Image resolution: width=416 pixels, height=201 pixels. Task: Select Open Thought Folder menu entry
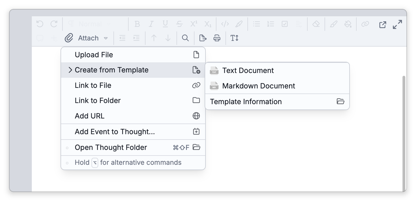click(x=133, y=147)
